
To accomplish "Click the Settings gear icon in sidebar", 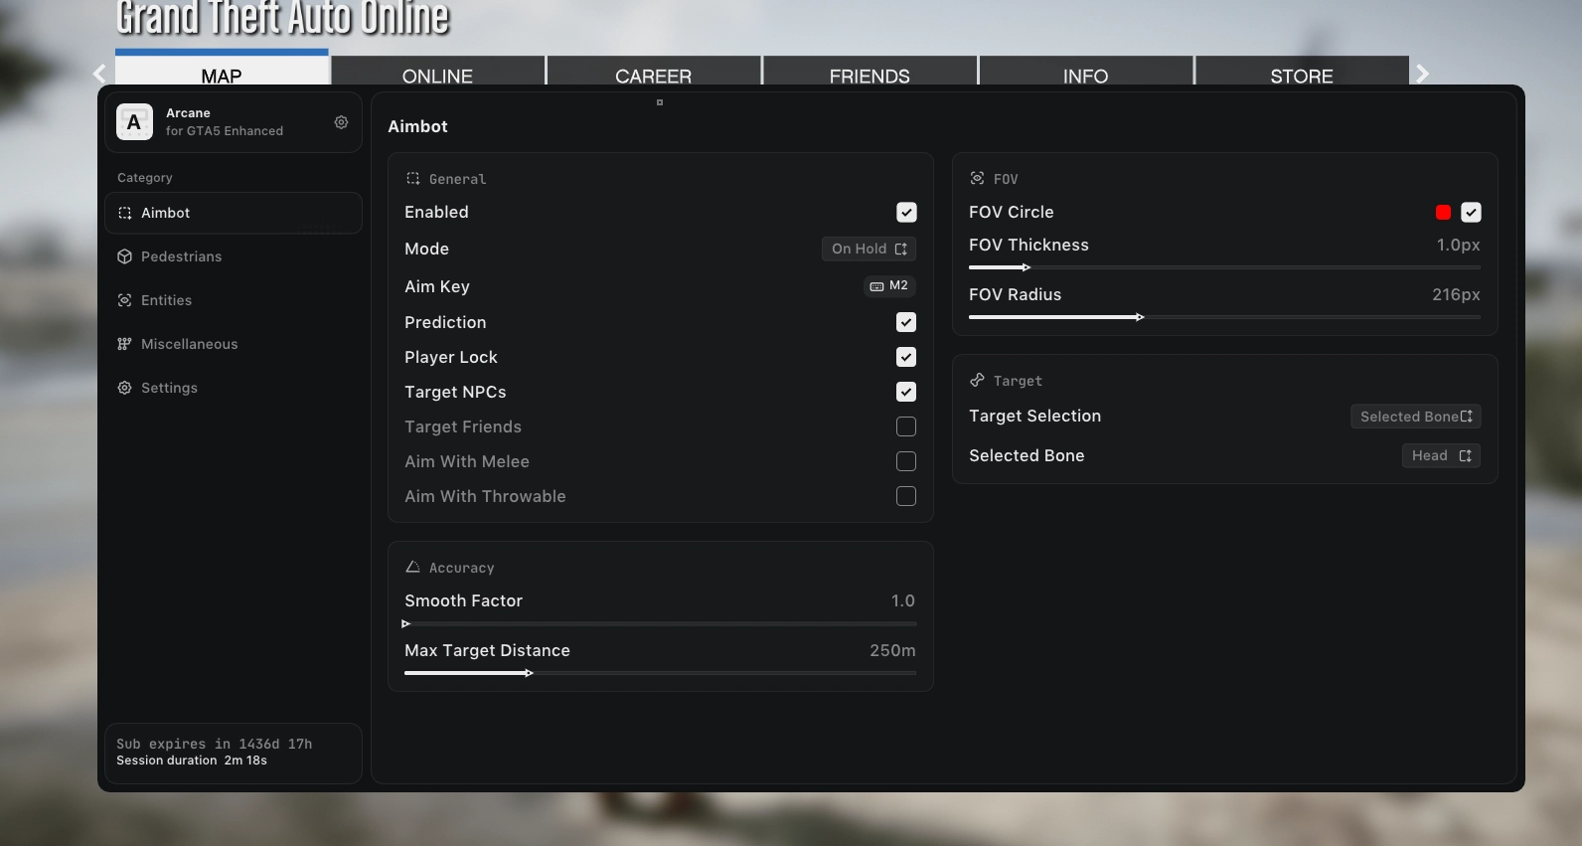I will 124,388.
